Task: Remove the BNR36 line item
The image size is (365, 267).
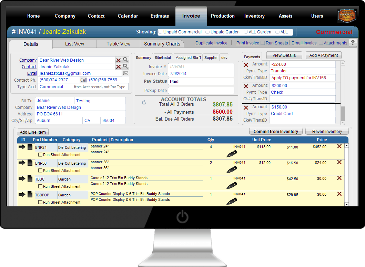Action: tap(339, 162)
